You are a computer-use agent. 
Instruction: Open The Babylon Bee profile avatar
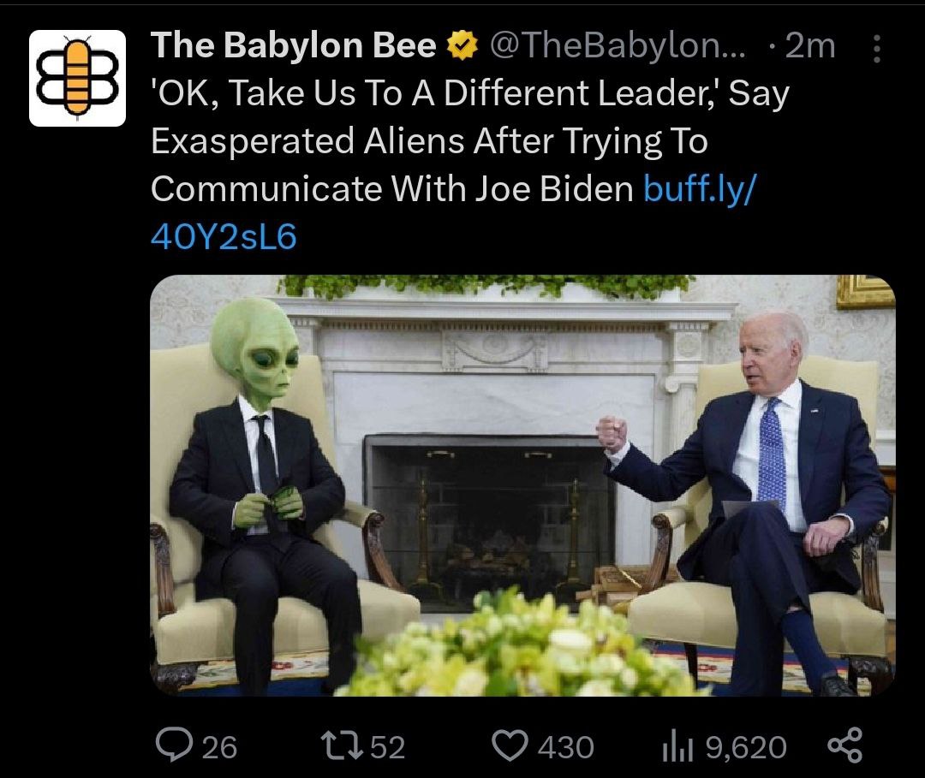pos(77,78)
